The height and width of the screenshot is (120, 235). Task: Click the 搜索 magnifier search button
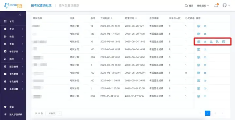coord(189,6)
